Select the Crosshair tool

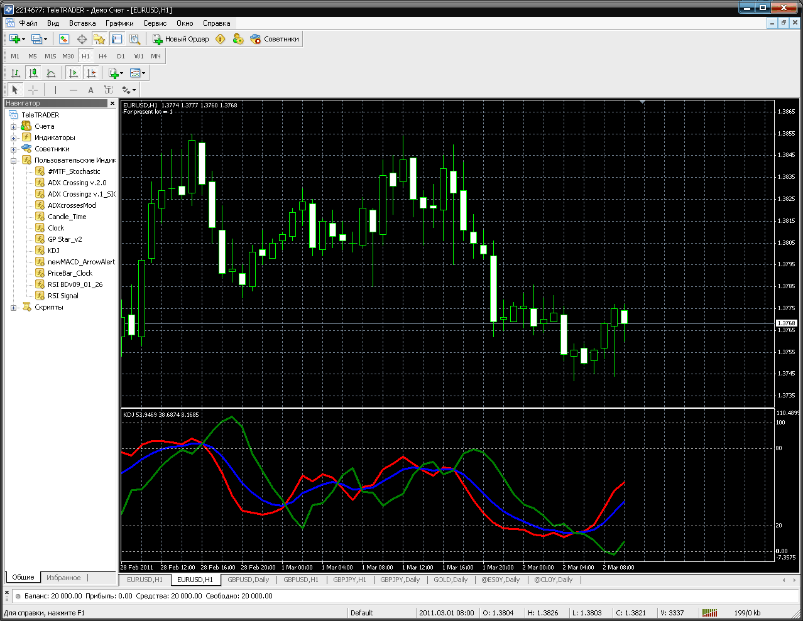click(33, 90)
